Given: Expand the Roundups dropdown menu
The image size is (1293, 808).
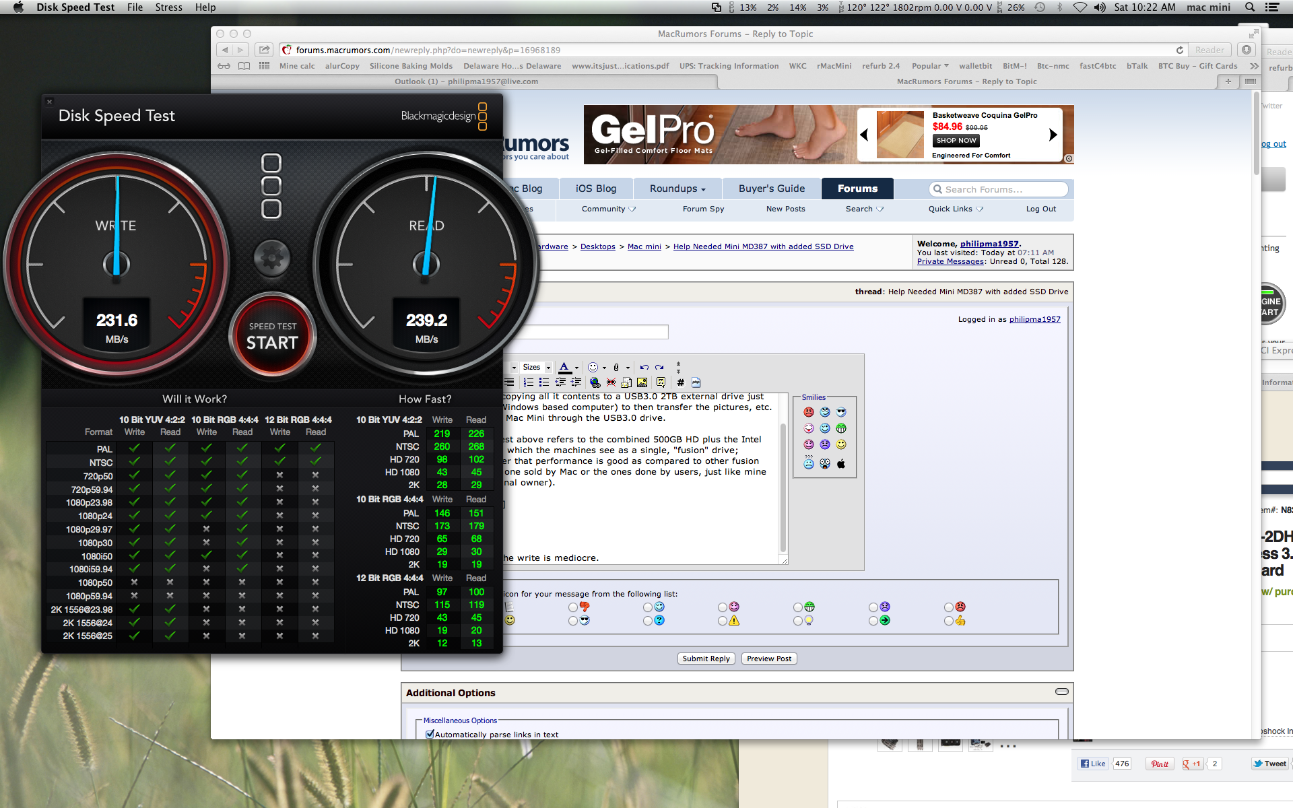Looking at the screenshot, I should (677, 189).
